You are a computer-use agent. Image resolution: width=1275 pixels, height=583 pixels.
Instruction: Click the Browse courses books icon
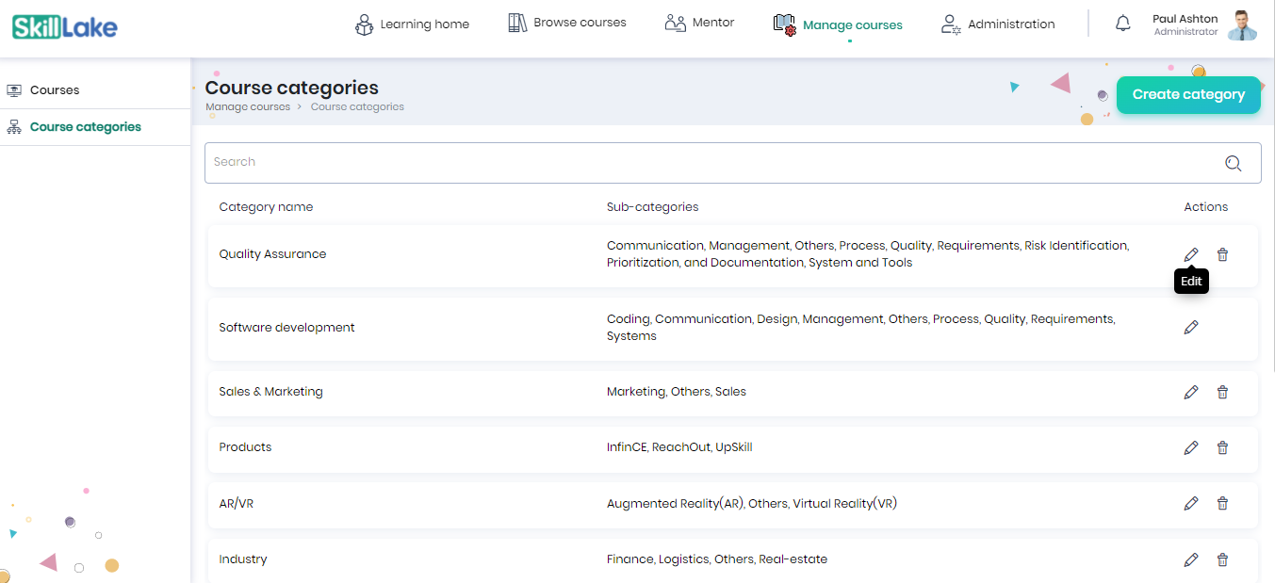click(517, 23)
